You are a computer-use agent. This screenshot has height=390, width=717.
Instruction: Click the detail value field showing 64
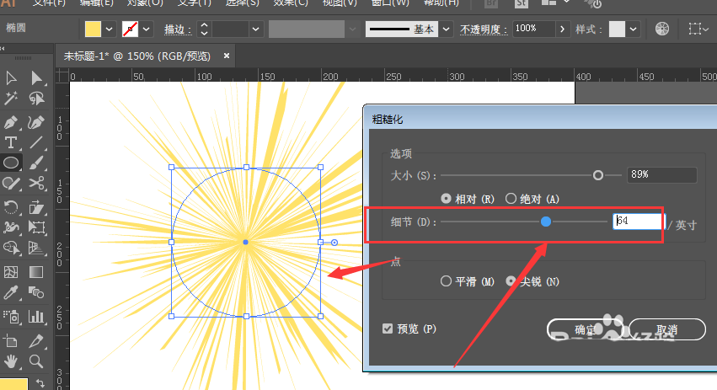click(639, 222)
